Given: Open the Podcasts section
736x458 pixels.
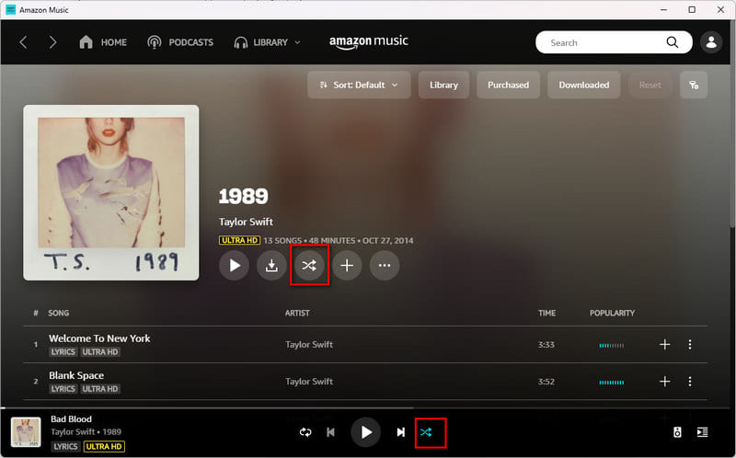Looking at the screenshot, I should (180, 42).
